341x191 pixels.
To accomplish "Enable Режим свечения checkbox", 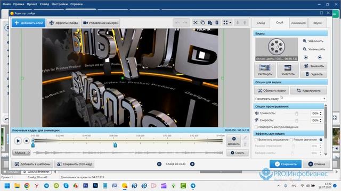I will tap(291, 140).
